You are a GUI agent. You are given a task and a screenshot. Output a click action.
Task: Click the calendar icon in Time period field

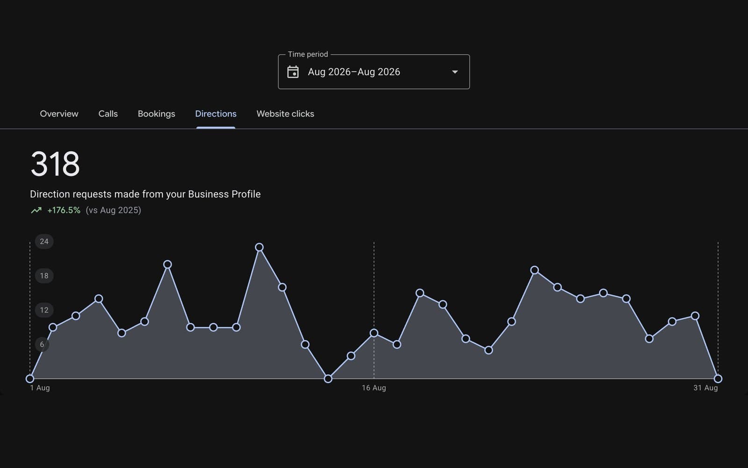pyautogui.click(x=293, y=72)
